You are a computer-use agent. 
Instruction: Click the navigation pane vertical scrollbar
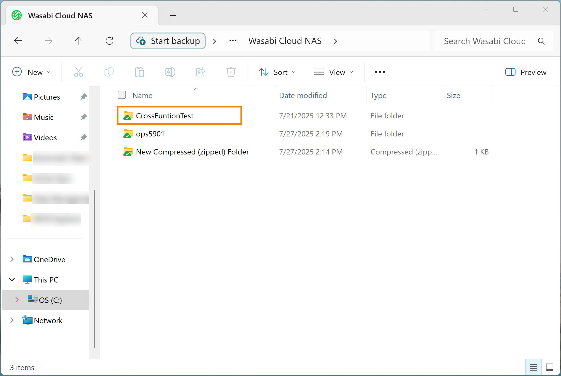click(95, 268)
